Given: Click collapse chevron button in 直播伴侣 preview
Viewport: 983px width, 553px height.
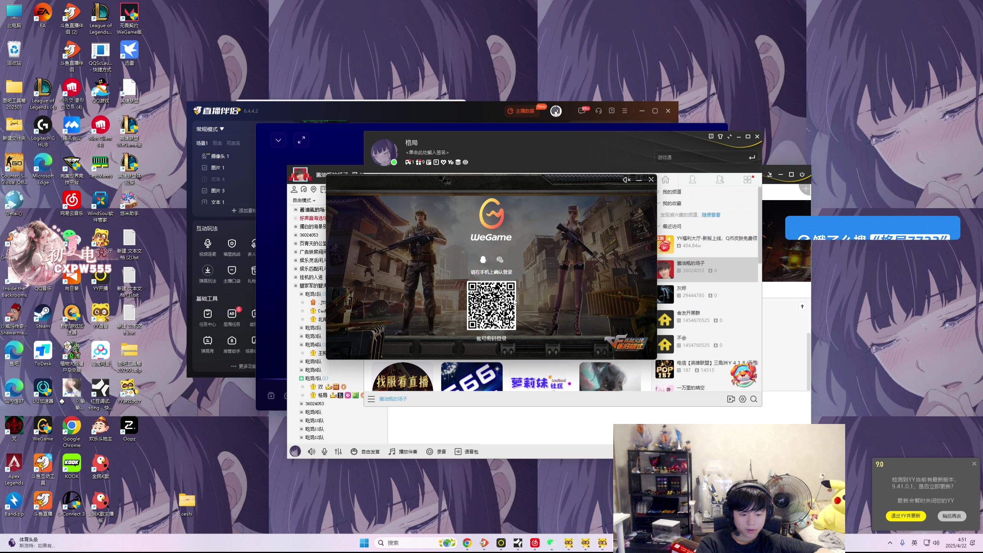Looking at the screenshot, I should (x=278, y=140).
